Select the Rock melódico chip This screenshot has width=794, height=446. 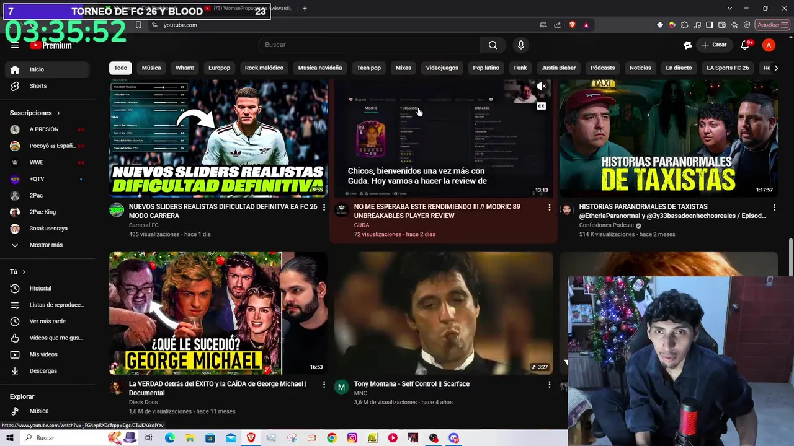(x=264, y=68)
